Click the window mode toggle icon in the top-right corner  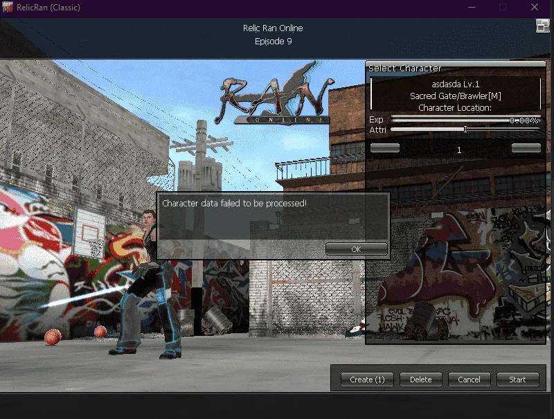[543, 26]
